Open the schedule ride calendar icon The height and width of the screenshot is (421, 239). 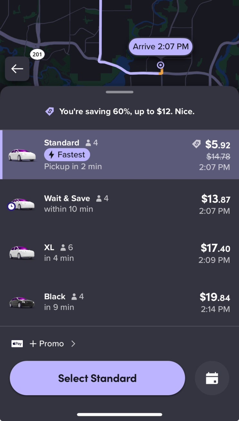tap(212, 378)
